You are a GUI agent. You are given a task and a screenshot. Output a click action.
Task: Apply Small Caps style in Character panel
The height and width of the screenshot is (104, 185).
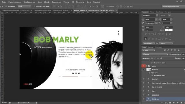click(x=156, y=34)
